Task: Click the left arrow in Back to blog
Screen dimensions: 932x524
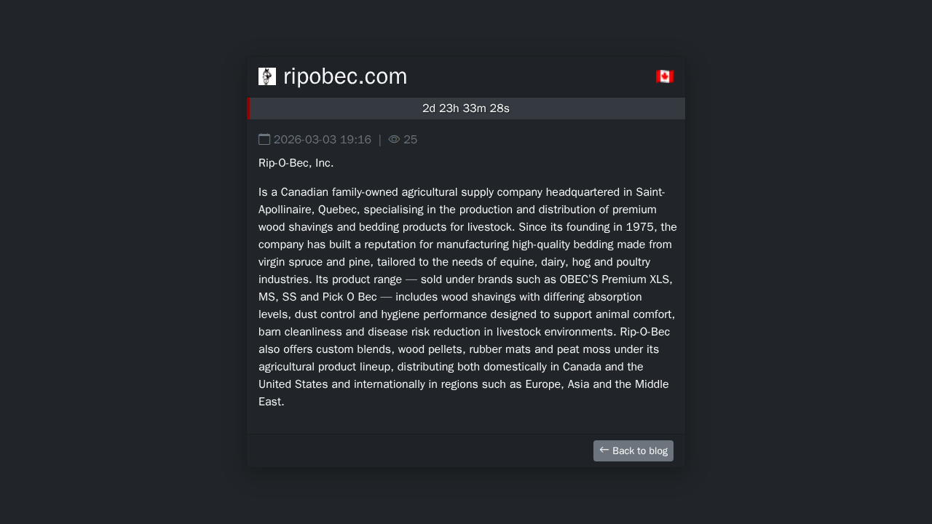Action: [x=604, y=450]
